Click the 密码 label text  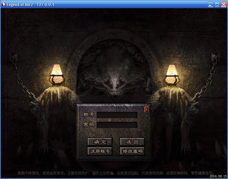89,125
